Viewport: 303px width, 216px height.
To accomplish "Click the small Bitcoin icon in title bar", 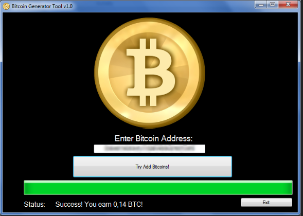I will point(6,6).
